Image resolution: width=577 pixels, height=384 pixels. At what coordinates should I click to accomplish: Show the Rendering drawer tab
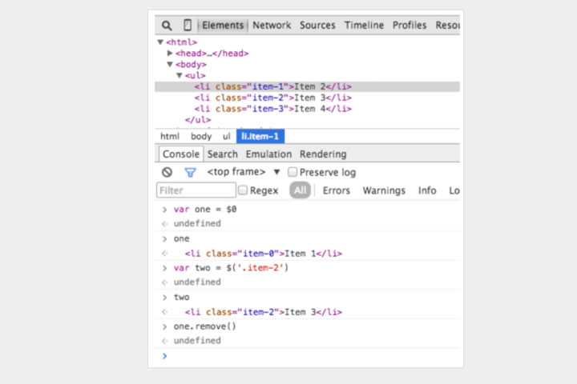(x=323, y=154)
